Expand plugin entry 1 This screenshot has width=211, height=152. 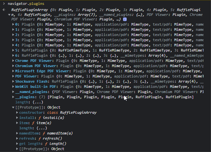click(x=13, y=29)
